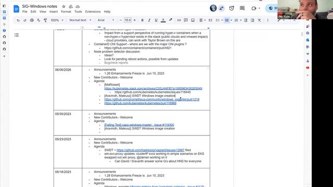Open the text alignment dropdown
333x187 pixels.
pyautogui.click(x=202, y=20)
